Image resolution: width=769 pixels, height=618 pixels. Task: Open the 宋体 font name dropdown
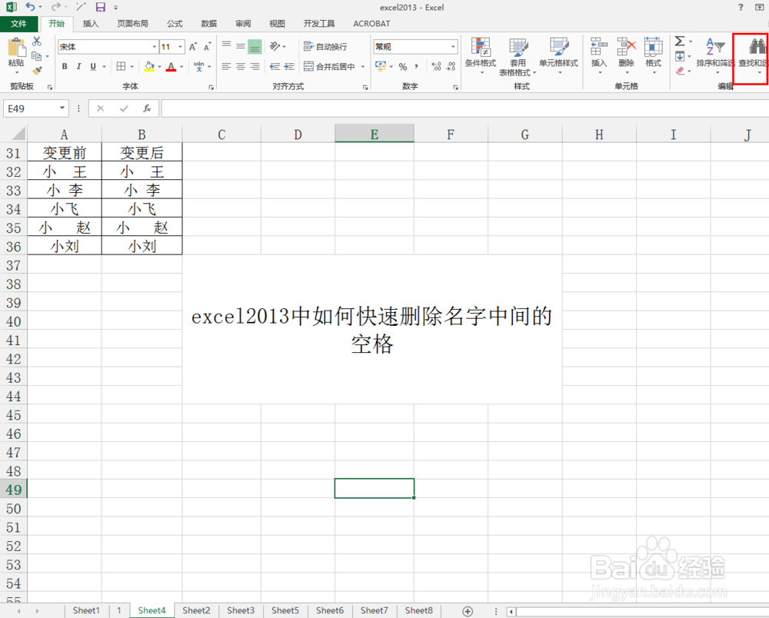155,47
